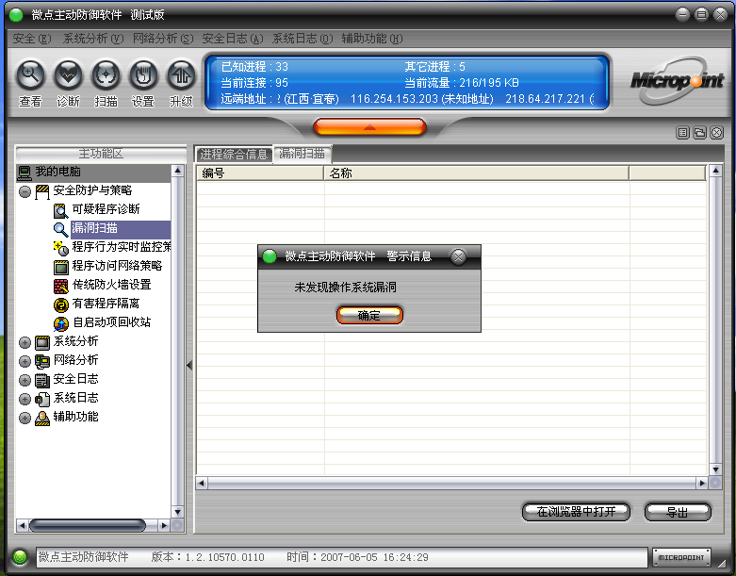
Task: Click the window restore icon above the panel
Action: pos(699,133)
